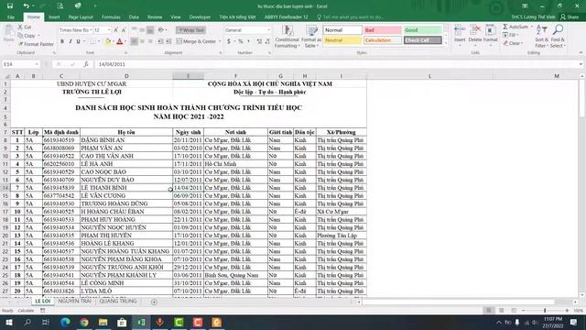Open the Borders icon
Image resolution: width=586 pixels, height=330 pixels.
pyautogui.click(x=92, y=41)
